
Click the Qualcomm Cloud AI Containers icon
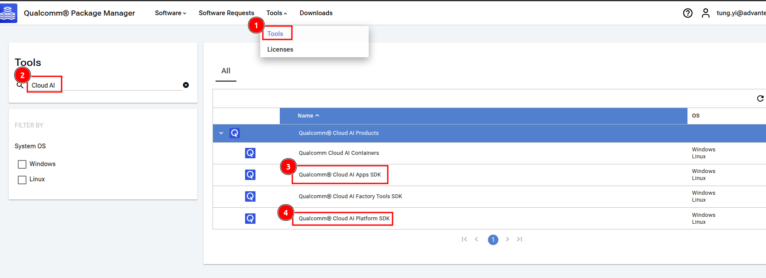250,153
